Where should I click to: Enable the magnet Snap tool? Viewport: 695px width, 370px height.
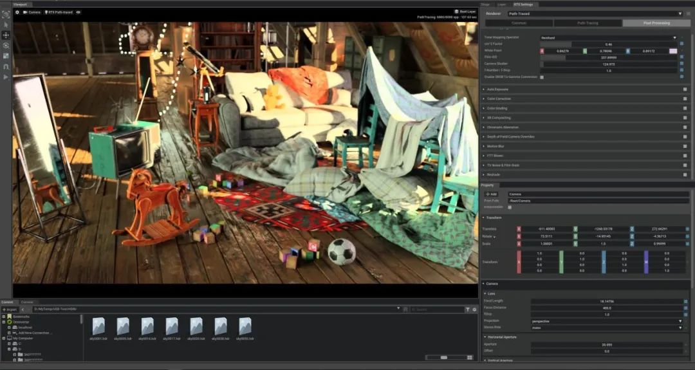[x=6, y=66]
